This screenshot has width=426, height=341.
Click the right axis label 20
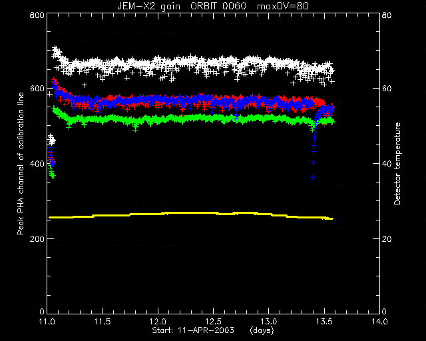coord(386,239)
